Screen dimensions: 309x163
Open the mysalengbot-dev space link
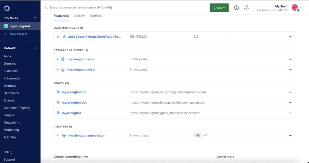click(x=74, y=103)
